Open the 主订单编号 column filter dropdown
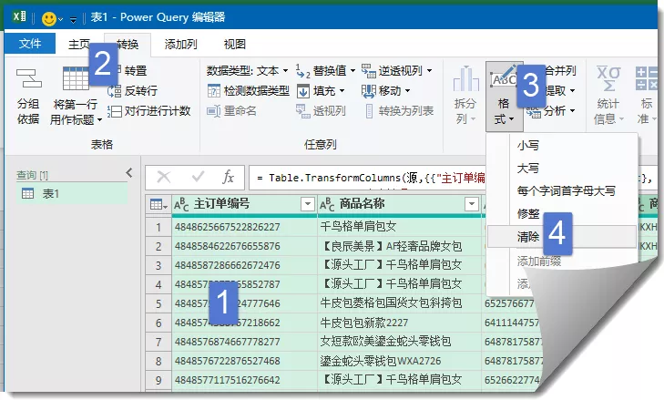 point(308,204)
